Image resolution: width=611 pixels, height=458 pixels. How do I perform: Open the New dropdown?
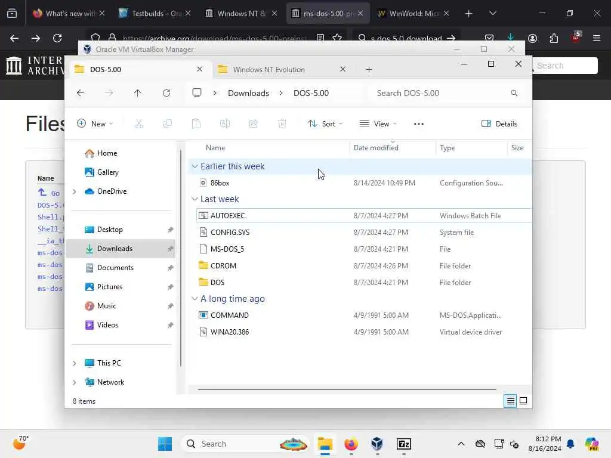tap(95, 124)
